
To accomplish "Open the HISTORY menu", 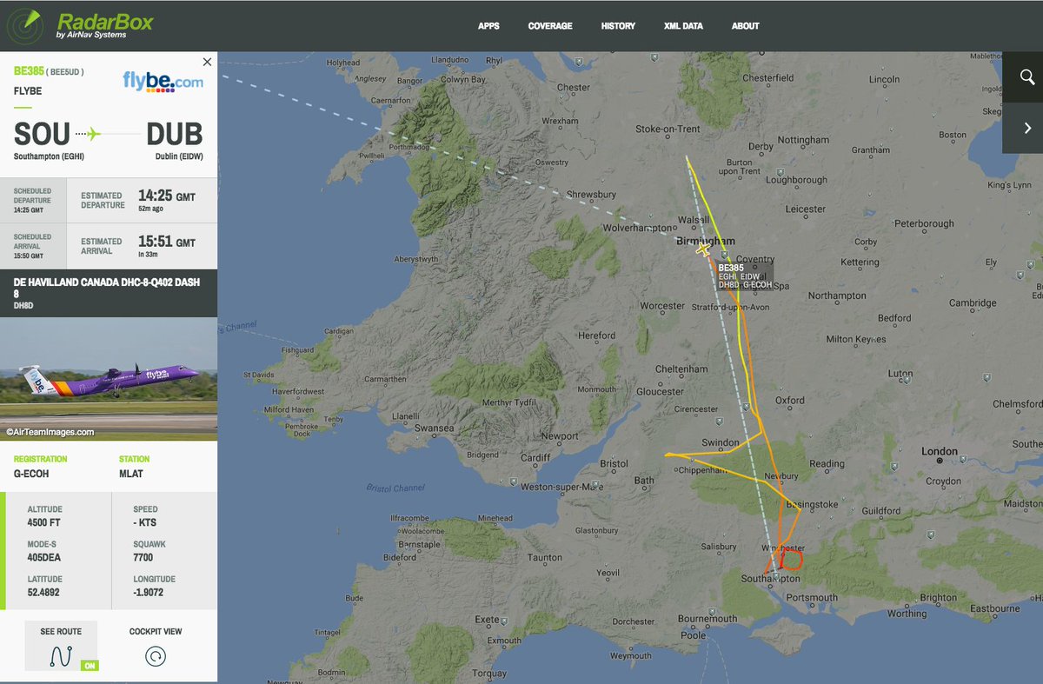I will 618,26.
